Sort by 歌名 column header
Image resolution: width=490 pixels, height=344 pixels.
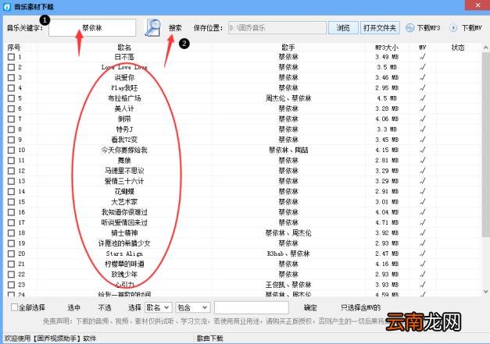[x=124, y=48]
